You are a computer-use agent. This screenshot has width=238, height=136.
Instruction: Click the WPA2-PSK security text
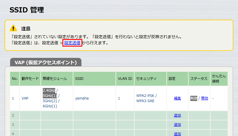[x=146, y=95]
